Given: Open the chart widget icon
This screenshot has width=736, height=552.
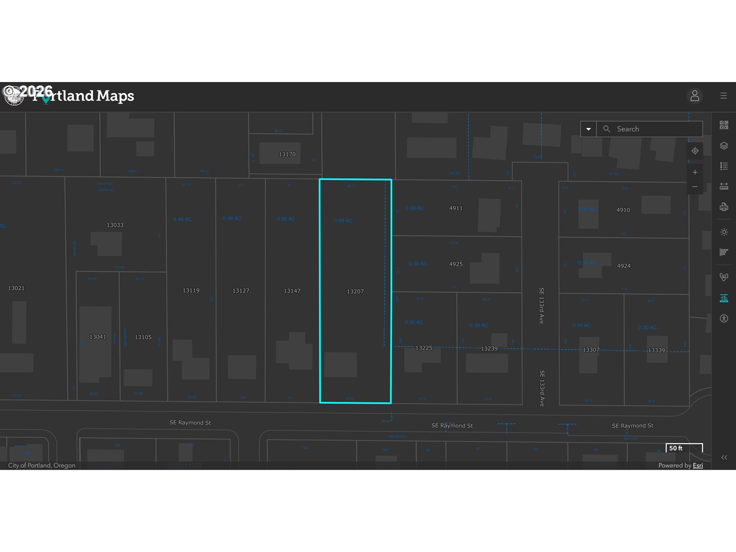Looking at the screenshot, I should click(x=724, y=252).
